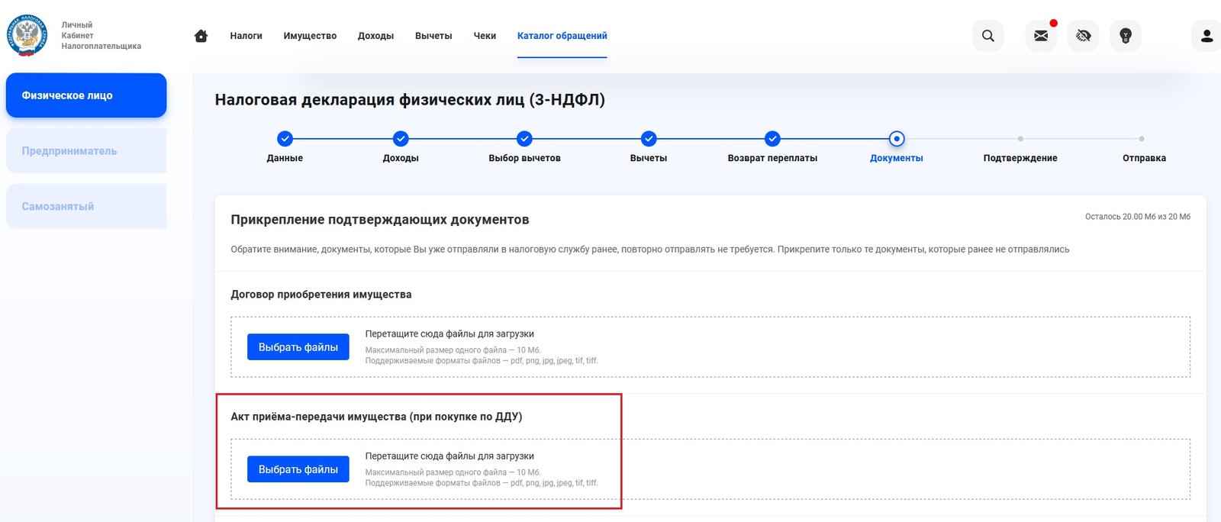
Task: Click the Отправка step dot
Action: 1142,139
